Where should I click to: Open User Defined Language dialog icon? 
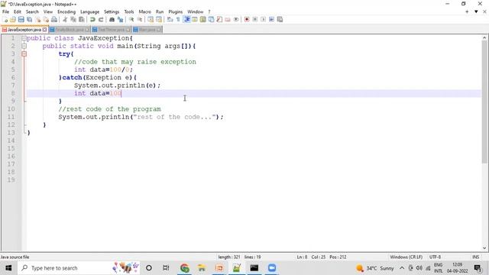point(195,19)
